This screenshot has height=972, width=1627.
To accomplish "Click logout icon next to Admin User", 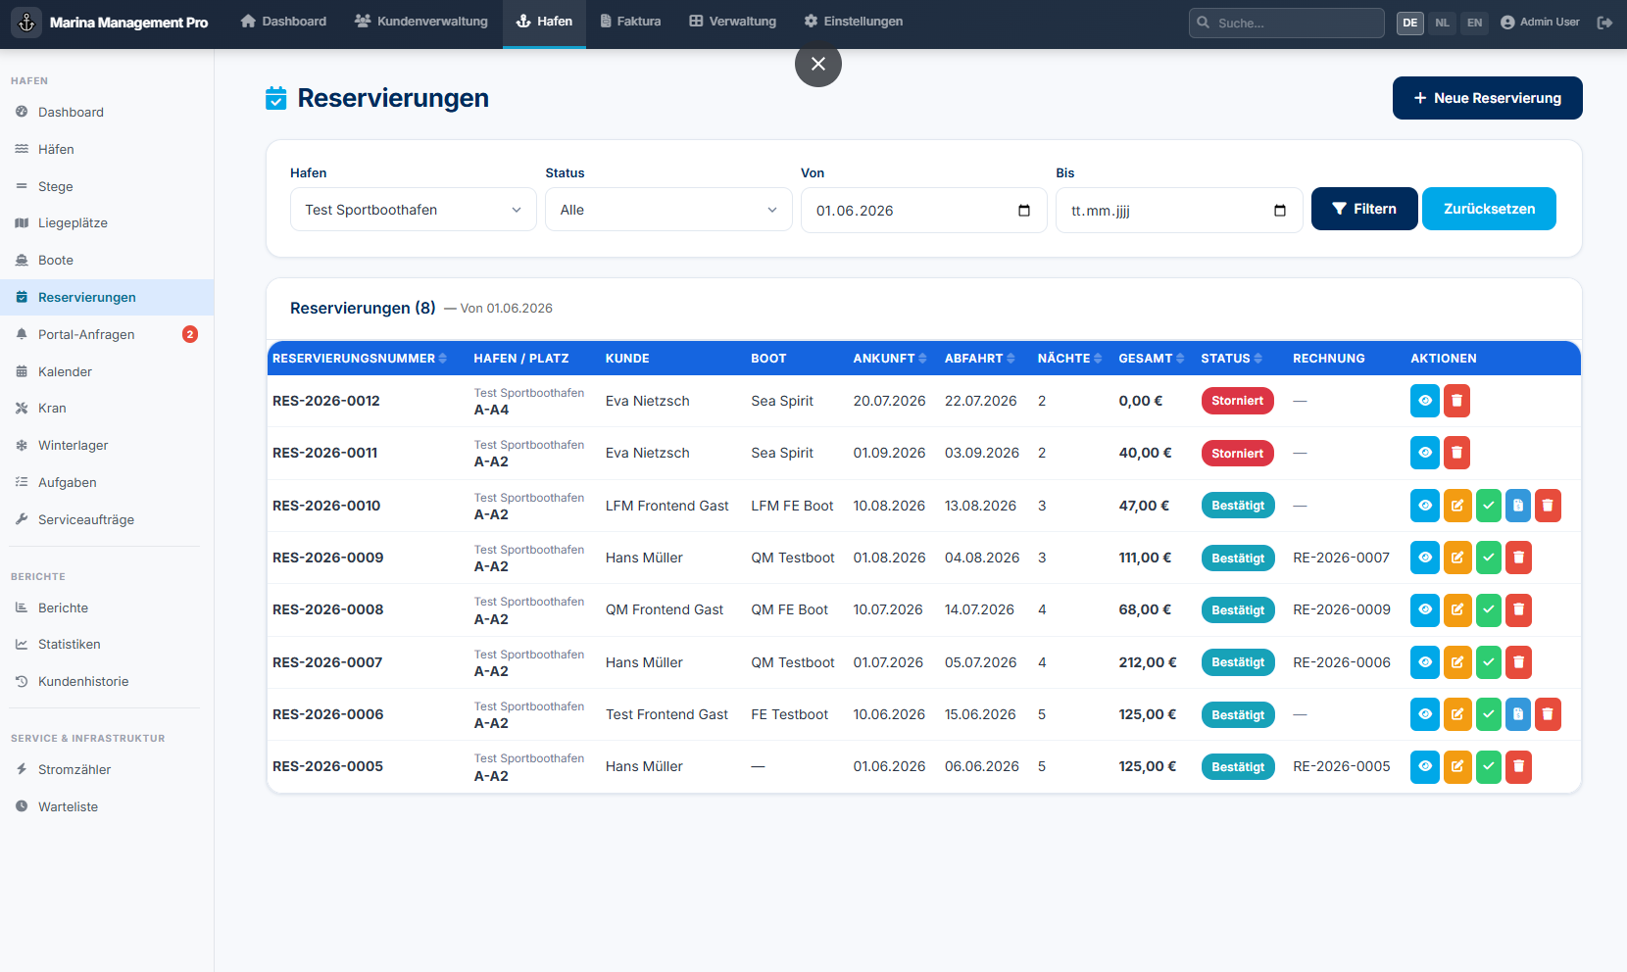I will [x=1604, y=23].
